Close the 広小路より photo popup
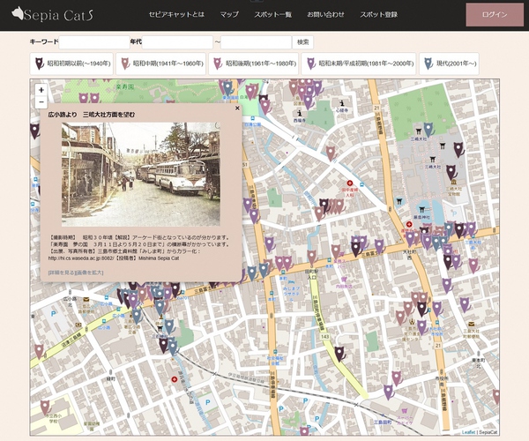The height and width of the screenshot is (441, 529). 237,108
